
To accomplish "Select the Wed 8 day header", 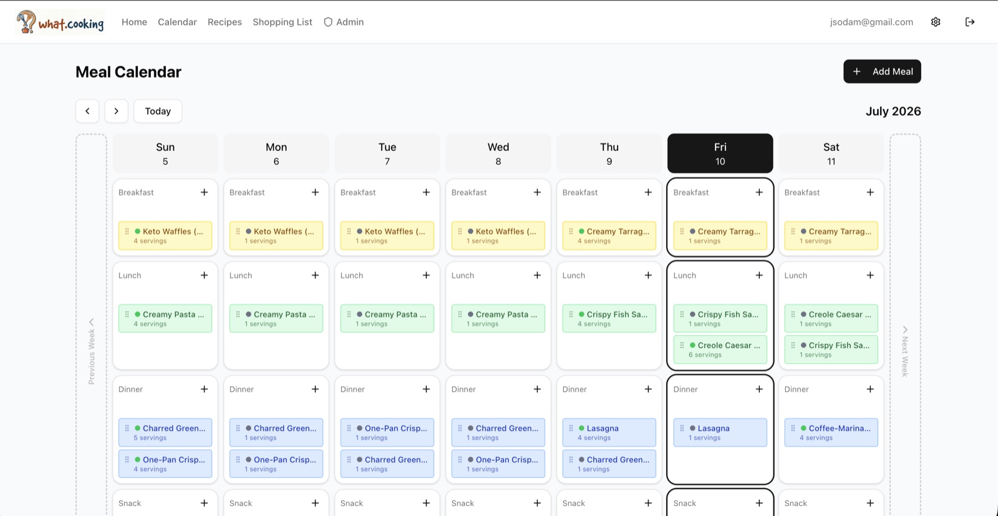I will (x=498, y=153).
